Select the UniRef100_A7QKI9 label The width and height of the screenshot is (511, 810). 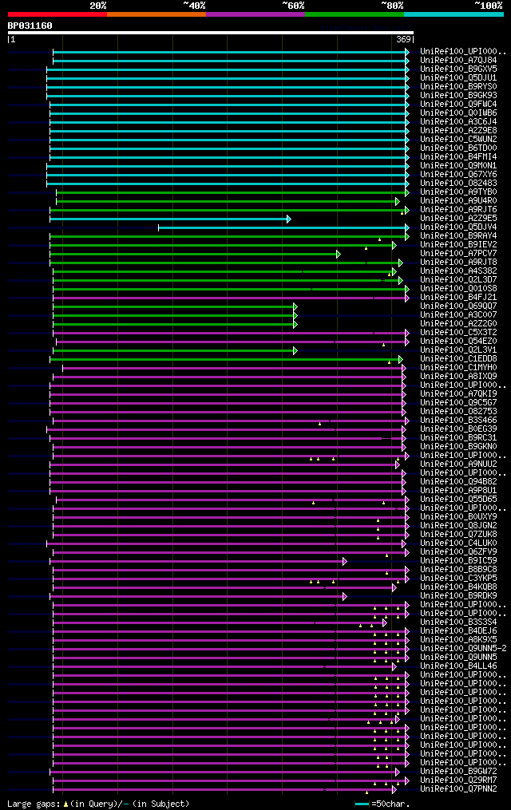pyautogui.click(x=459, y=394)
